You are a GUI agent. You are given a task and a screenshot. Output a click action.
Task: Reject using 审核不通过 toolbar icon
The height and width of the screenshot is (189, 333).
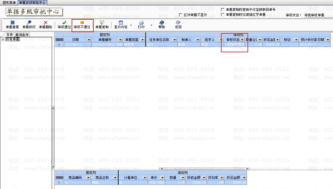82,23
